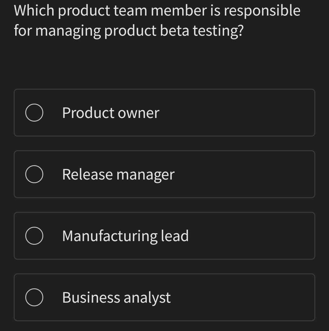Click the word "Which" in the question
The image size is (329, 331).
coord(34,11)
